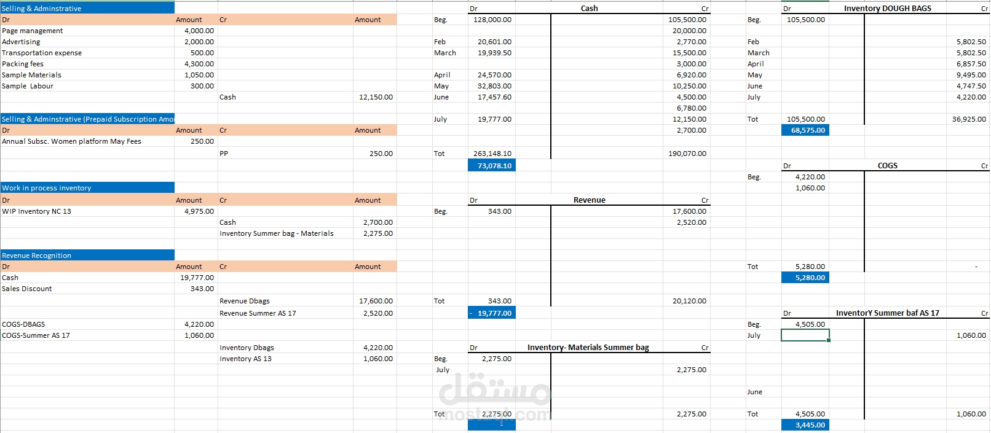This screenshot has height=433, width=991.
Task: Select the blue 3,445.00 balance cell
Action: (805, 425)
